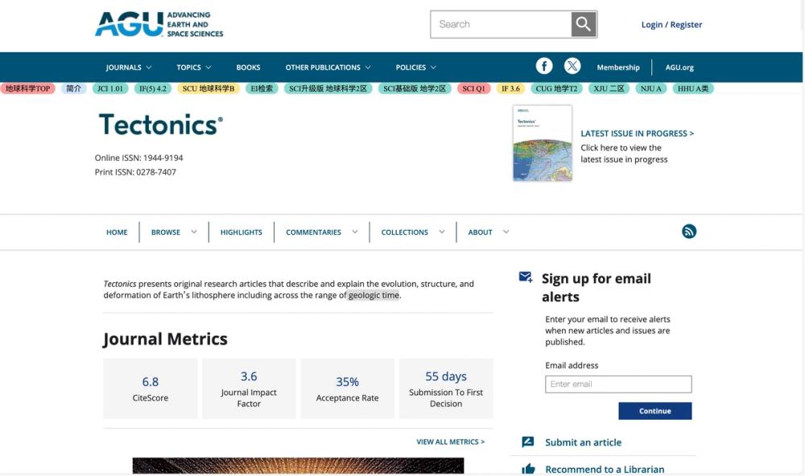Image resolution: width=805 pixels, height=476 pixels.
Task: Click the 55 days Submission metric
Action: tap(446, 389)
